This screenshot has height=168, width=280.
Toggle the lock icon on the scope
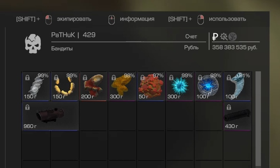[27, 107]
